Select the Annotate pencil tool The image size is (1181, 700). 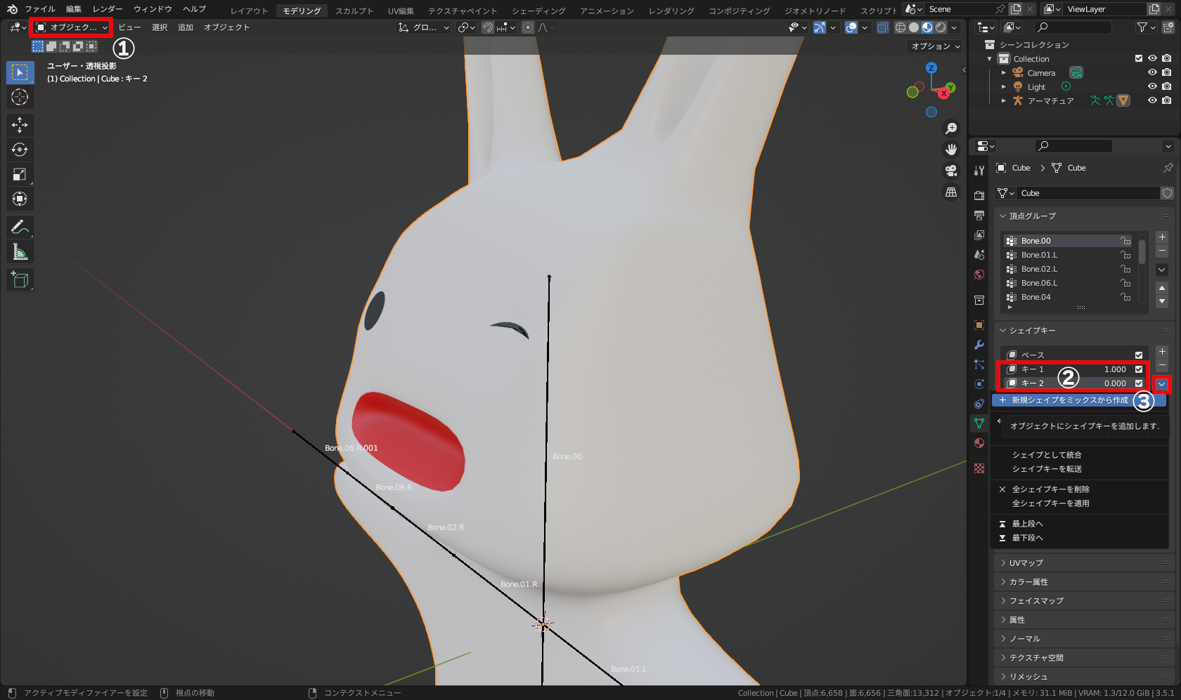tap(20, 227)
